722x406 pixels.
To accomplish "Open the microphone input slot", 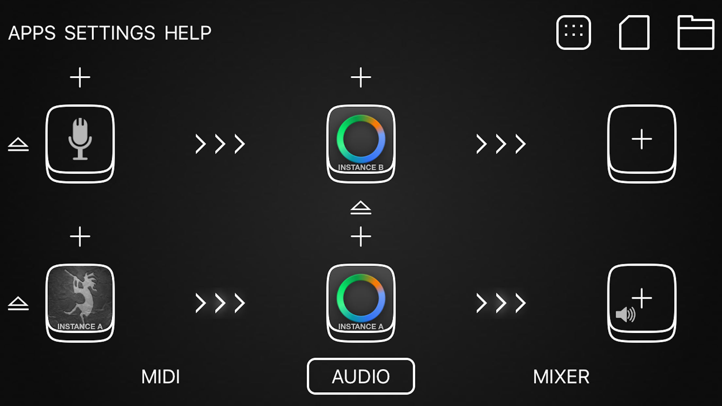I will (80, 143).
